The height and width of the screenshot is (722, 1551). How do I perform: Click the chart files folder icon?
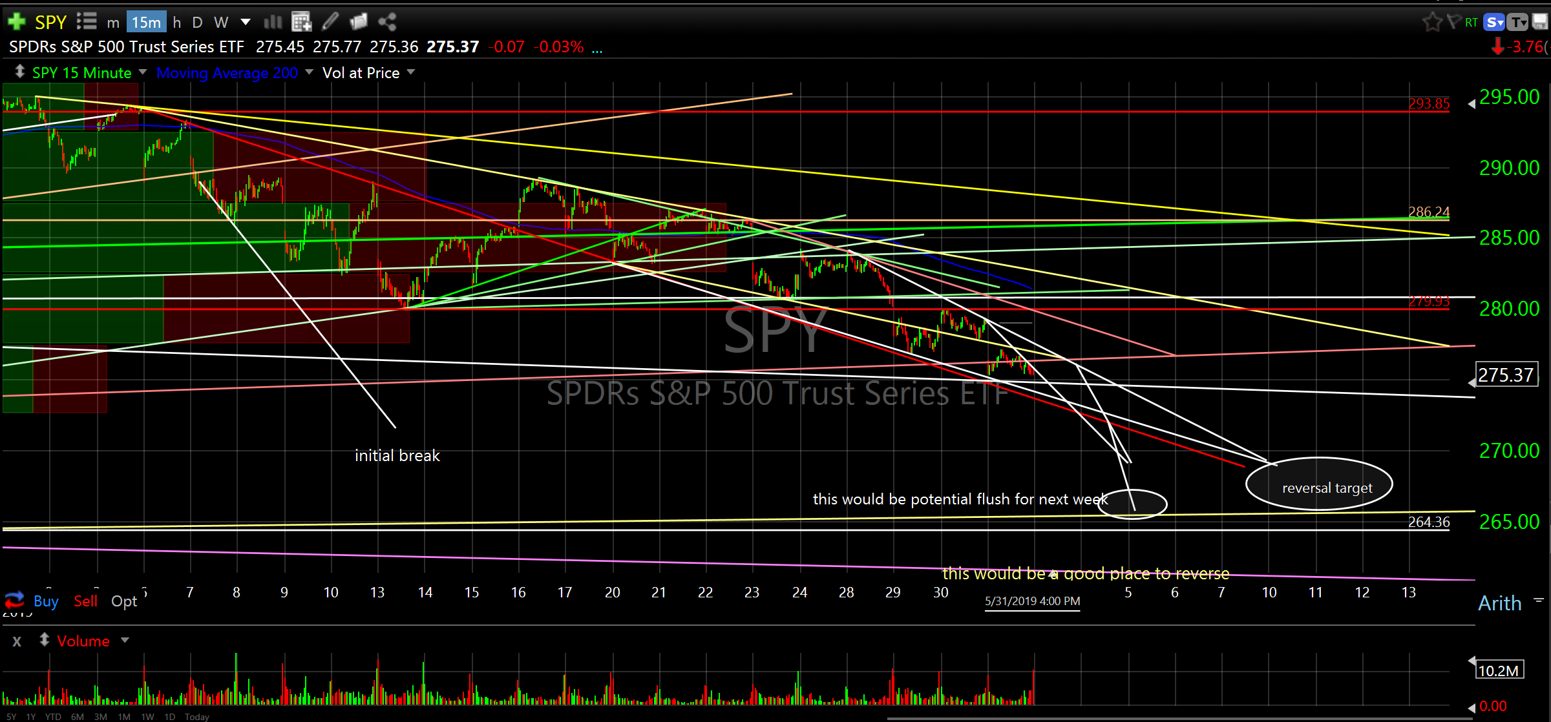tap(358, 22)
